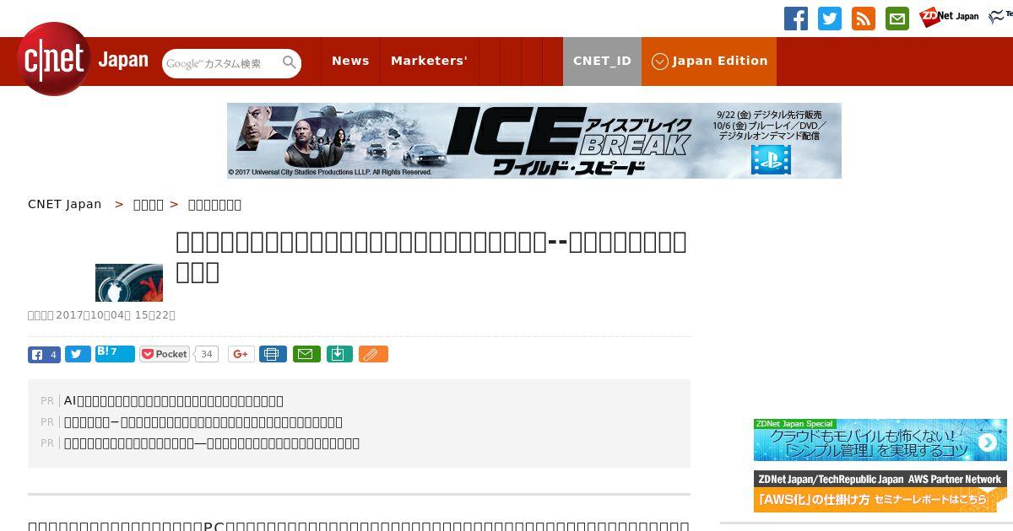Email article via green envelope icon

point(306,354)
